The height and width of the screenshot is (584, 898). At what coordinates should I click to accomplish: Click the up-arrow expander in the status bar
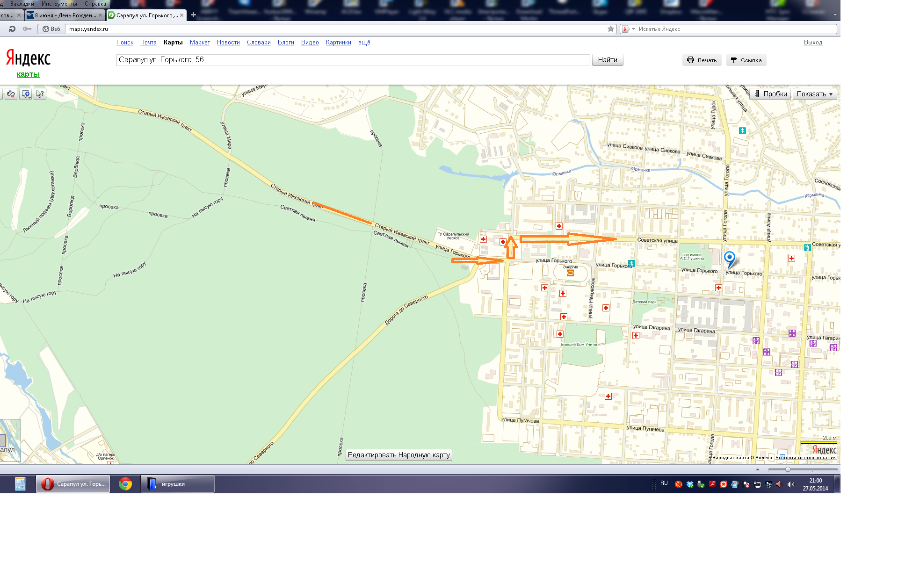click(758, 469)
